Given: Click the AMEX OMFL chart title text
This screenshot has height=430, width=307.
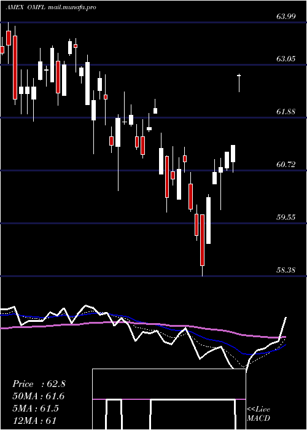Looking at the screenshot, I should [x=25, y=7].
